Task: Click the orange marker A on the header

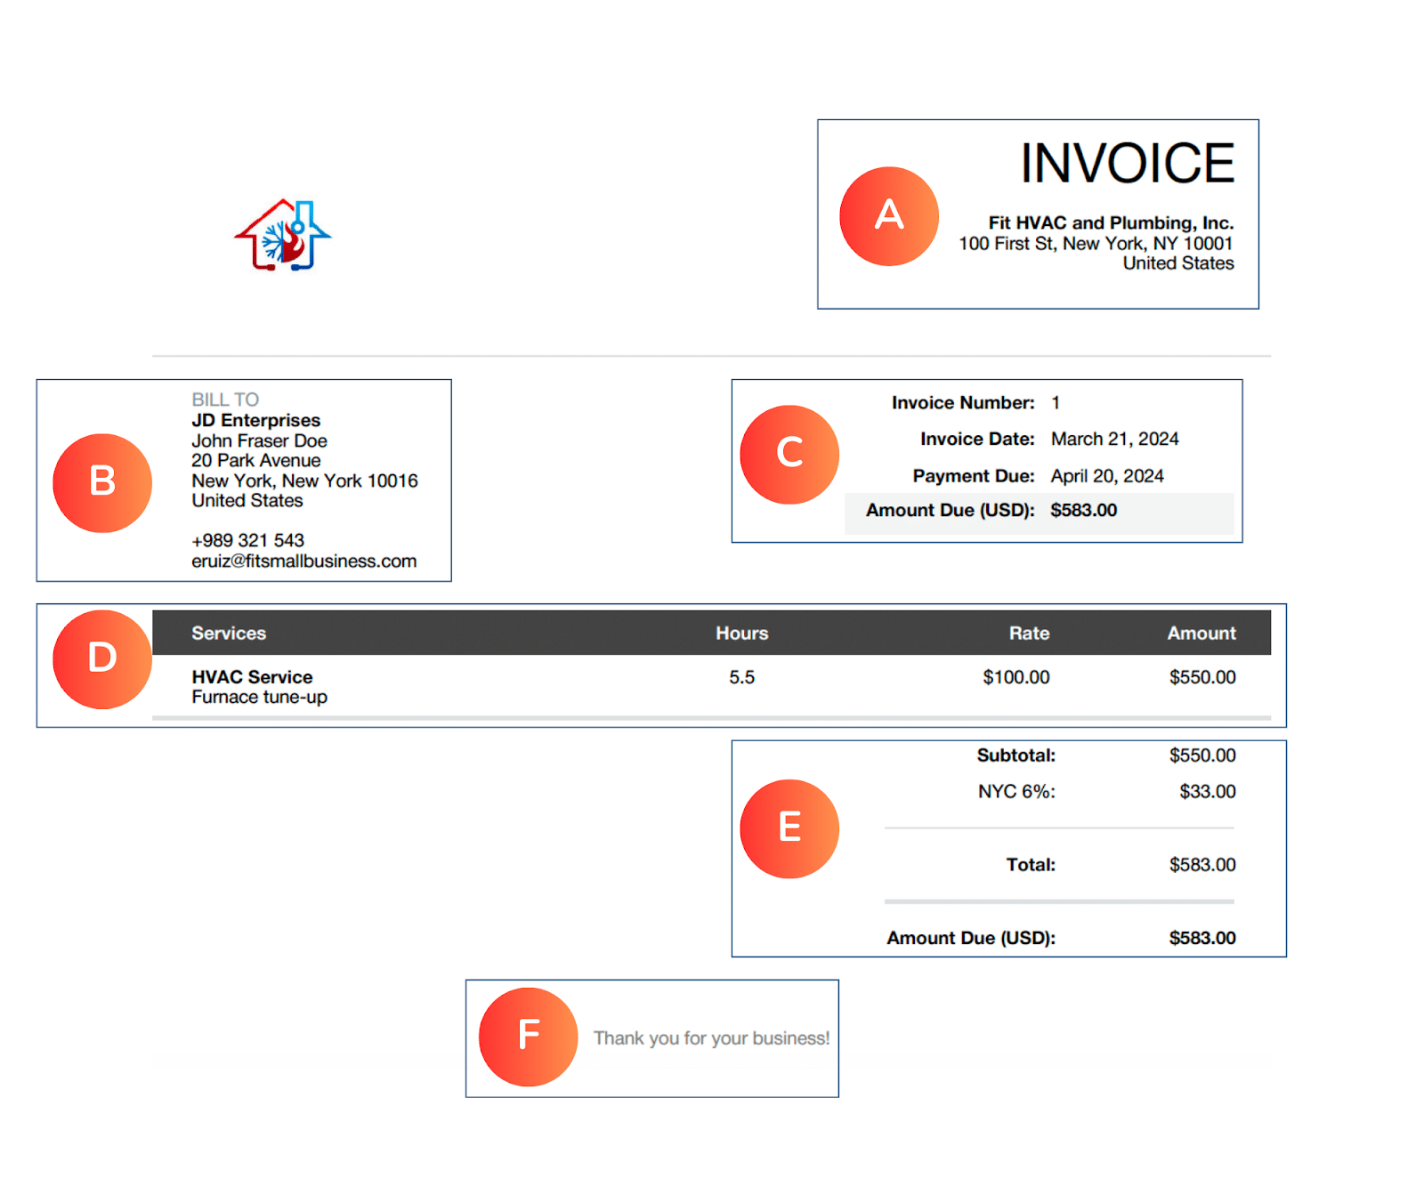Action: 887,215
